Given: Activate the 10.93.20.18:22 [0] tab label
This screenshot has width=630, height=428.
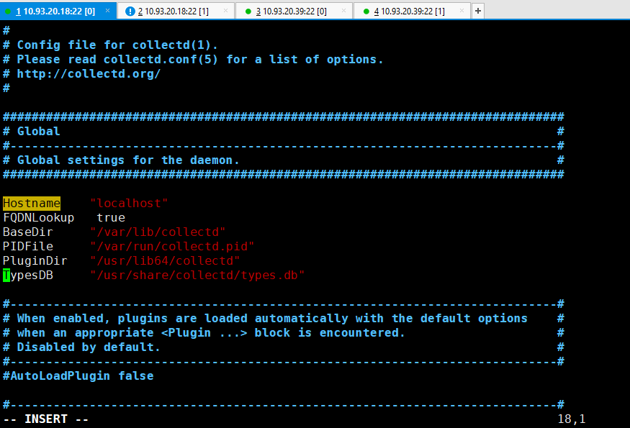Looking at the screenshot, I should [58, 12].
